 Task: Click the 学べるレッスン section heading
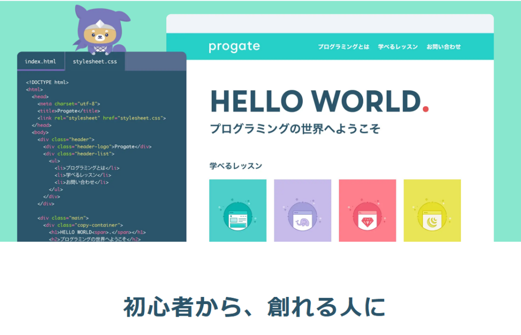[x=236, y=165]
